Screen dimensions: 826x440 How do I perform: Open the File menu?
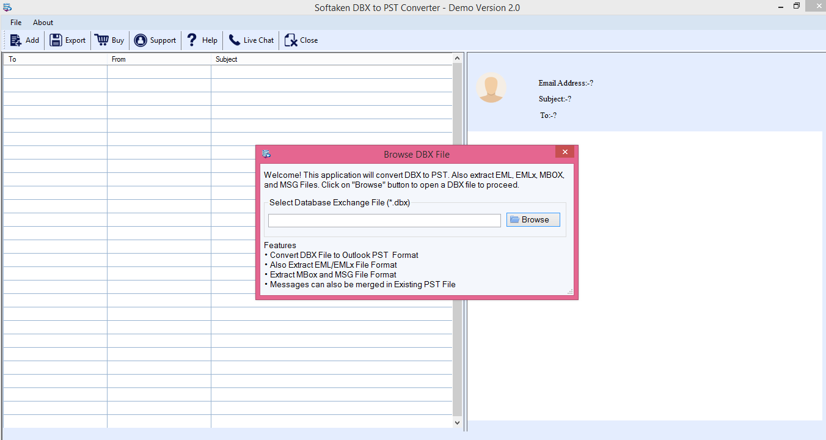16,23
